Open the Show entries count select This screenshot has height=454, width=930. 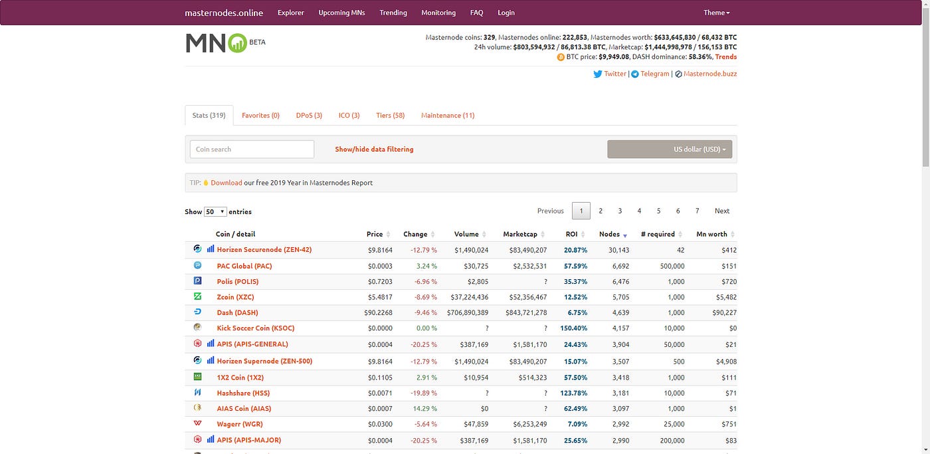[x=215, y=211]
